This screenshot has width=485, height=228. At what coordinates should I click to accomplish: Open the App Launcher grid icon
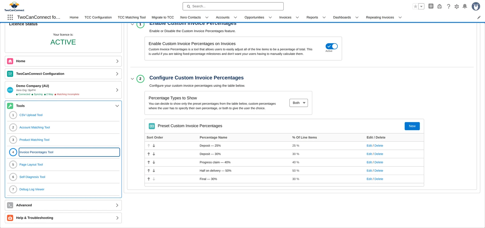(x=10, y=17)
